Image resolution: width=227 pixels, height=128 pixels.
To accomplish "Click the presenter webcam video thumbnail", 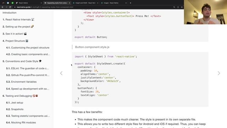I will point(205,12).
